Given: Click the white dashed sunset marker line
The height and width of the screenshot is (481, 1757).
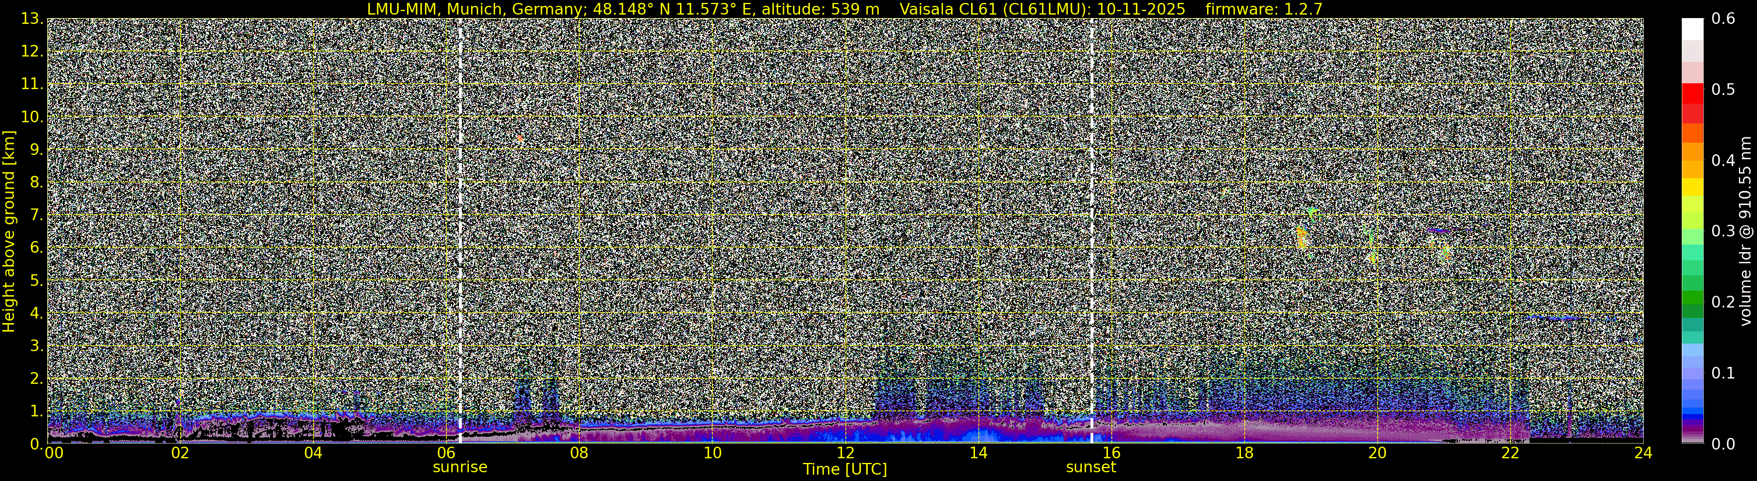Looking at the screenshot, I should point(1091,231).
